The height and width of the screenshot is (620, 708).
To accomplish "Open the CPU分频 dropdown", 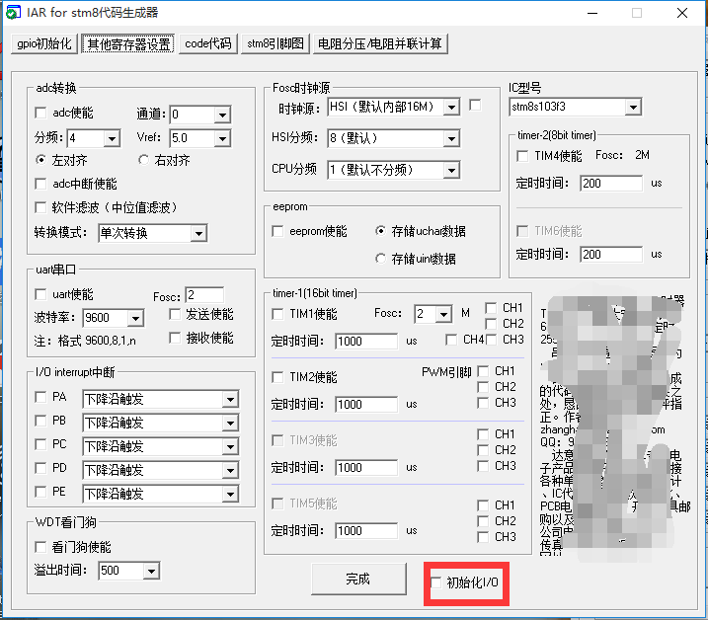I will click(x=451, y=170).
